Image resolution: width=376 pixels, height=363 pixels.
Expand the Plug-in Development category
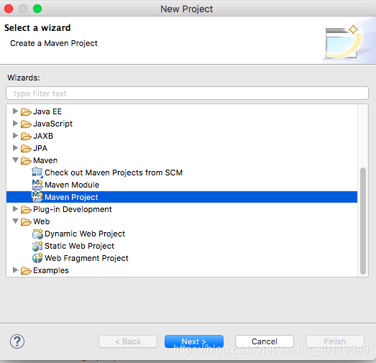tap(15, 209)
